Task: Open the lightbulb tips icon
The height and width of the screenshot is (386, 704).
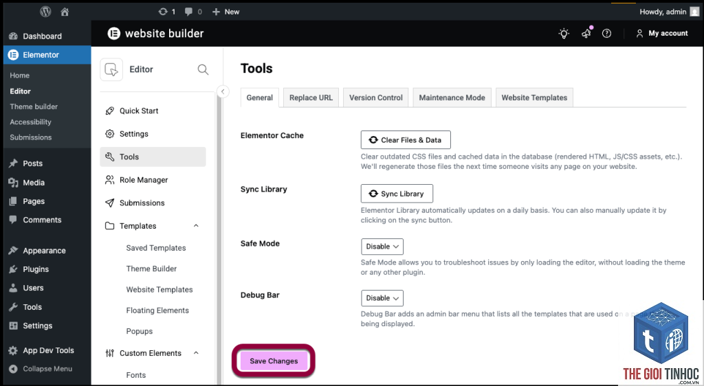Action: pyautogui.click(x=564, y=33)
